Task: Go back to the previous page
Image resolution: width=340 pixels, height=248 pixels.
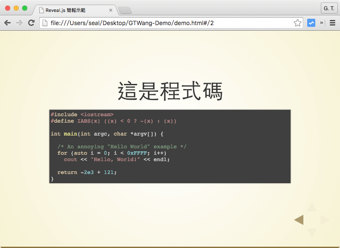Action: coord(7,23)
